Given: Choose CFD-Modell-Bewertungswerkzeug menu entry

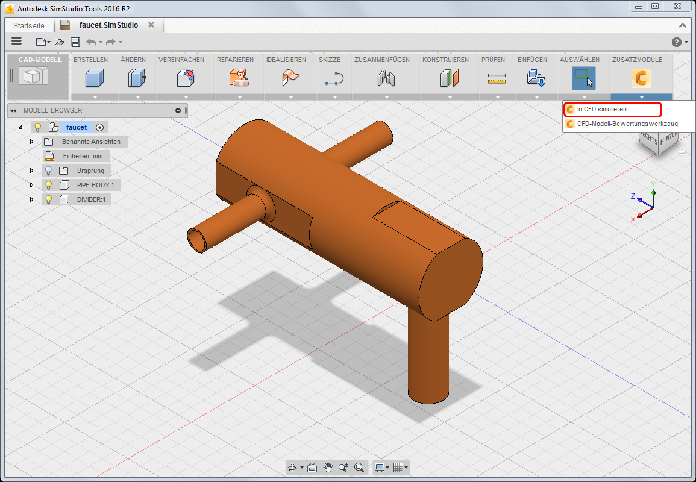Looking at the screenshot, I should pos(628,124).
